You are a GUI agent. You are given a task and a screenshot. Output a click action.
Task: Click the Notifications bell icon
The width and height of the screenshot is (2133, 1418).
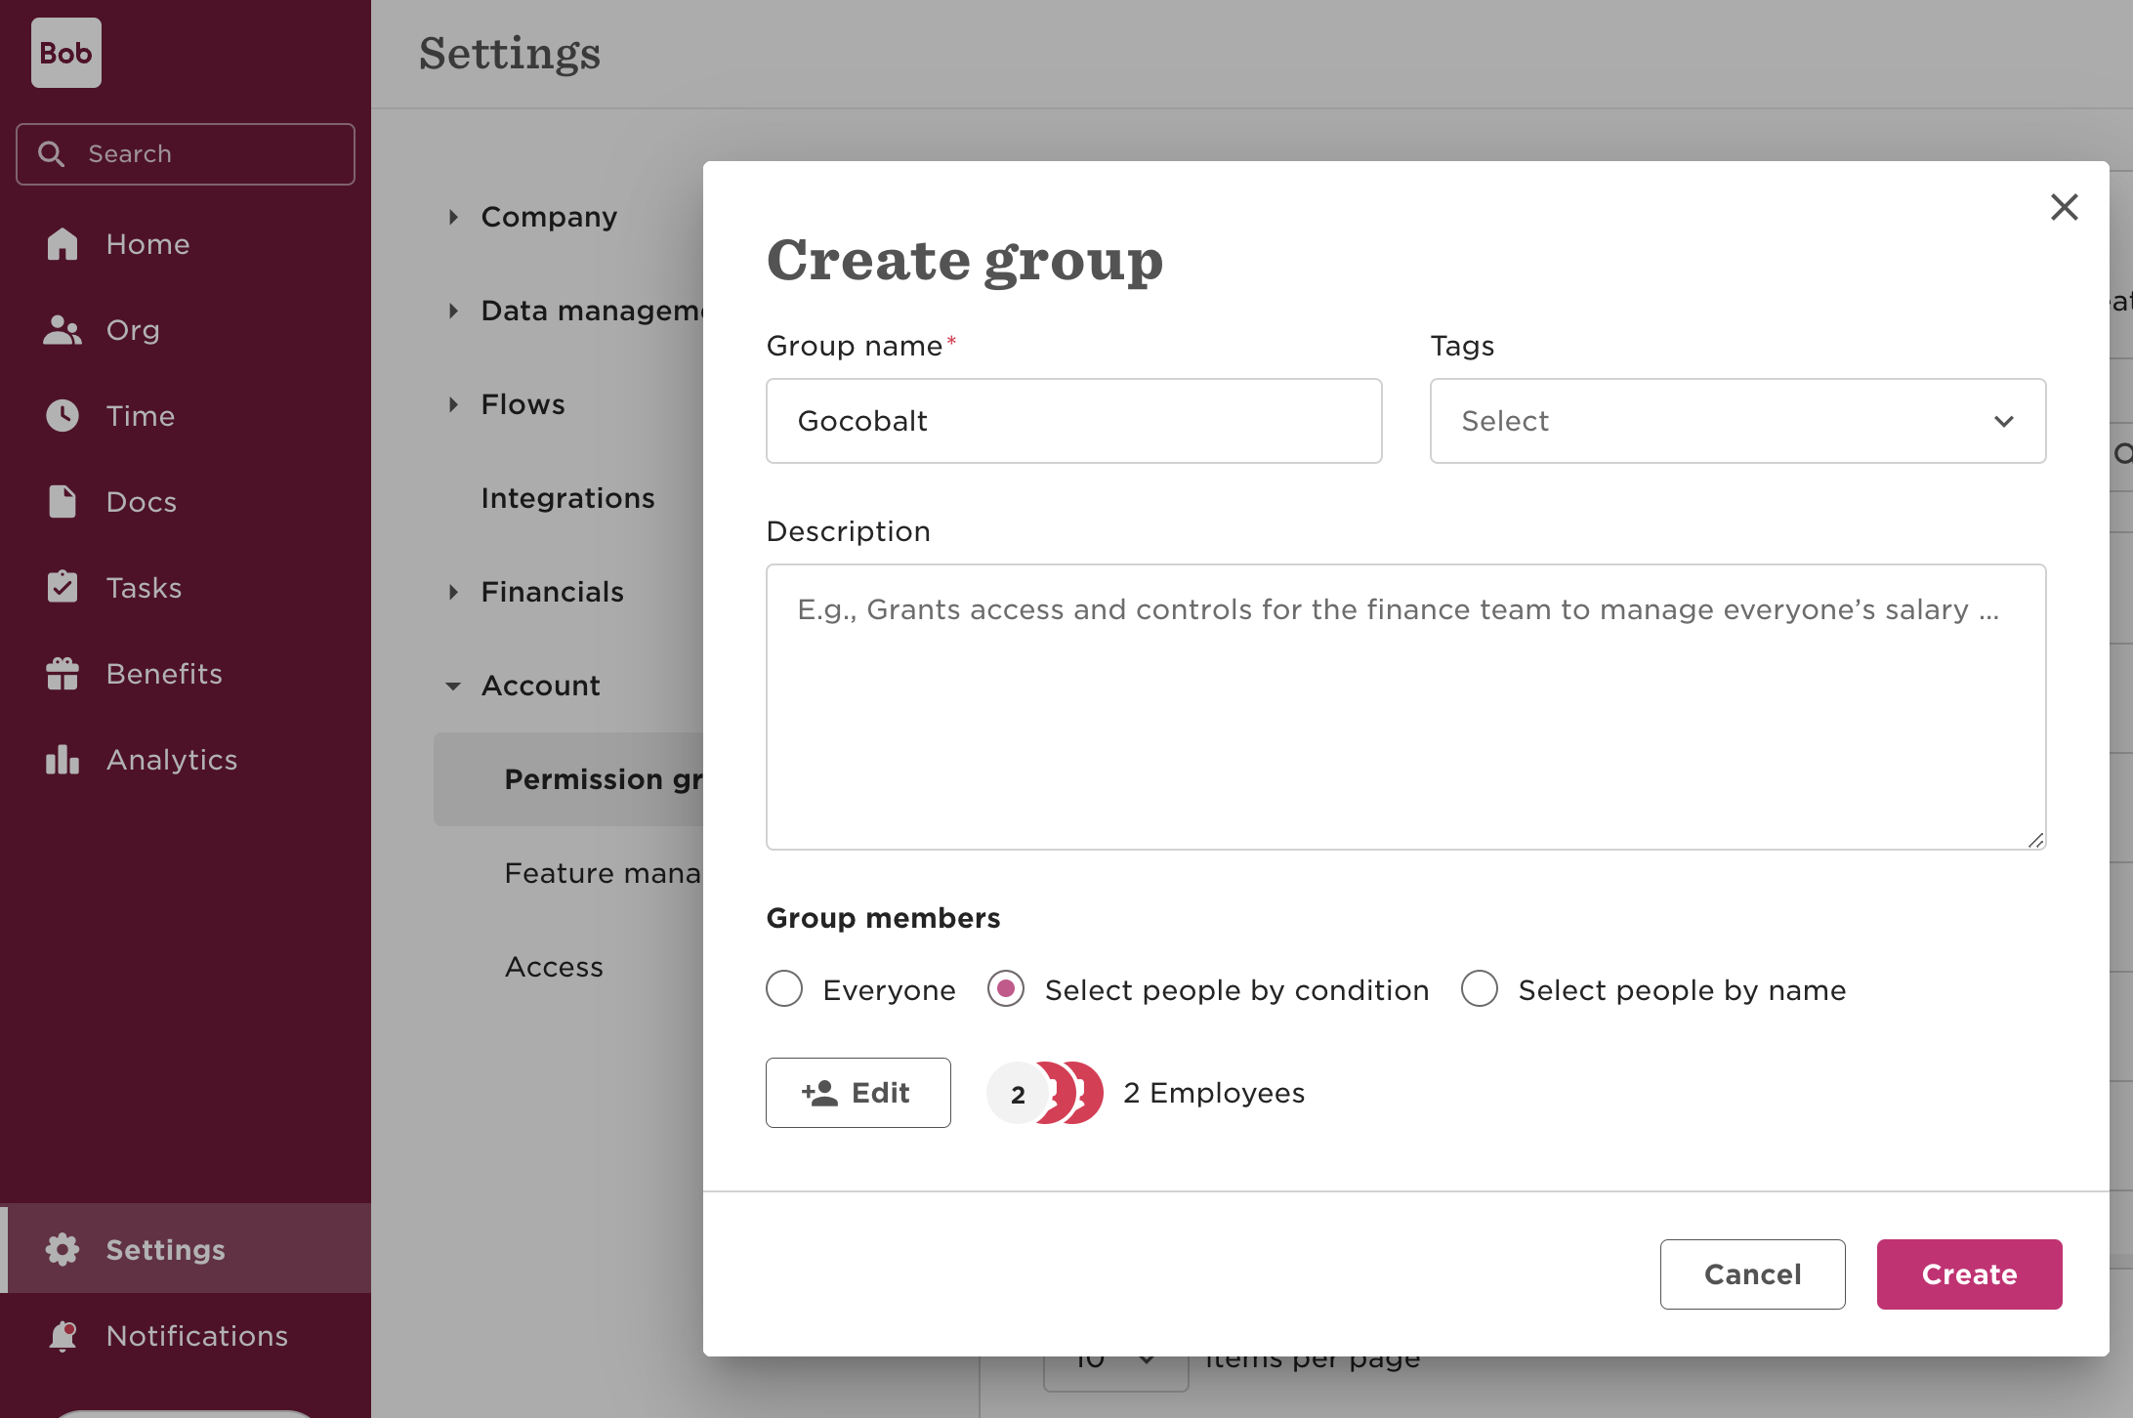click(62, 1335)
